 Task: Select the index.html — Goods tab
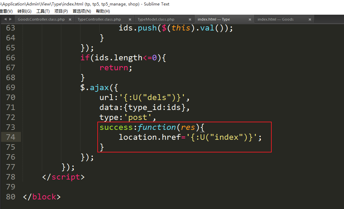pyautogui.click(x=275, y=20)
